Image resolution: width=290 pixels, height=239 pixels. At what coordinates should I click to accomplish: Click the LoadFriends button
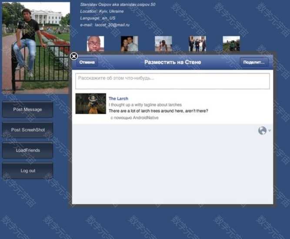coord(28,150)
